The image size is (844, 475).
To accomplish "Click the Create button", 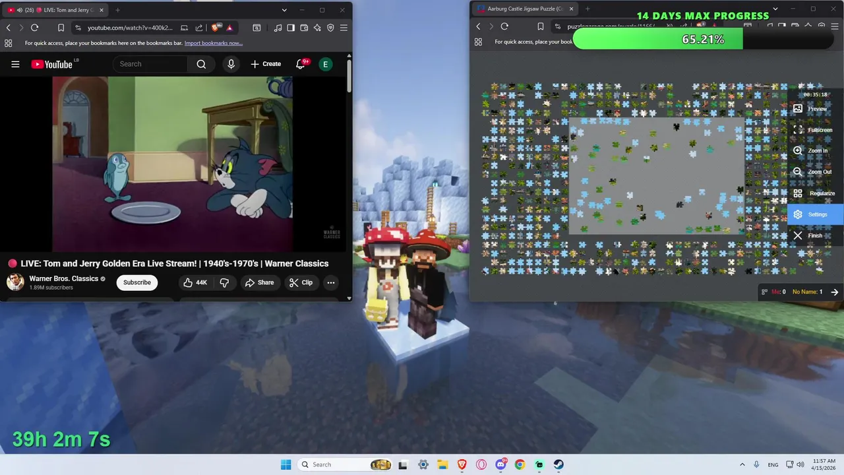I will [266, 64].
